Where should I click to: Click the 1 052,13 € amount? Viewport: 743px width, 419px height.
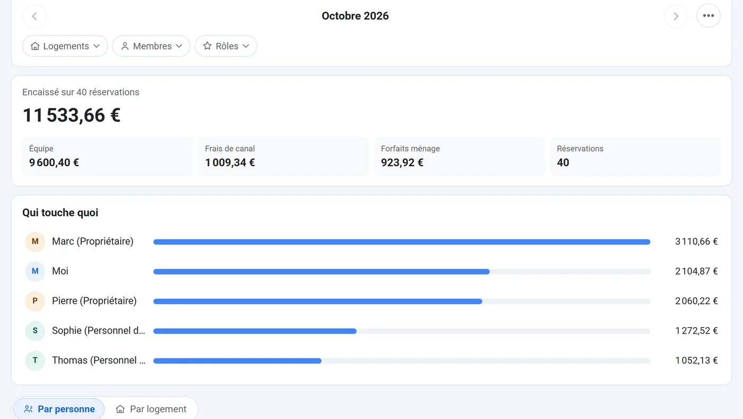[696, 361]
